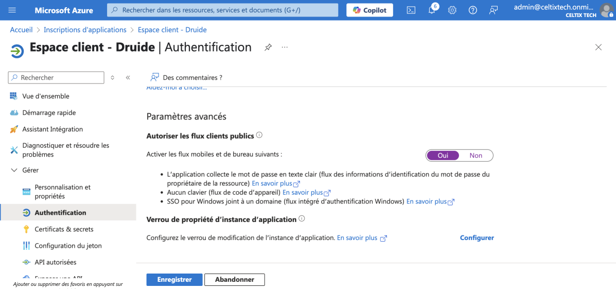Click the Enregistrer button
The width and height of the screenshot is (616, 289).
pos(174,280)
